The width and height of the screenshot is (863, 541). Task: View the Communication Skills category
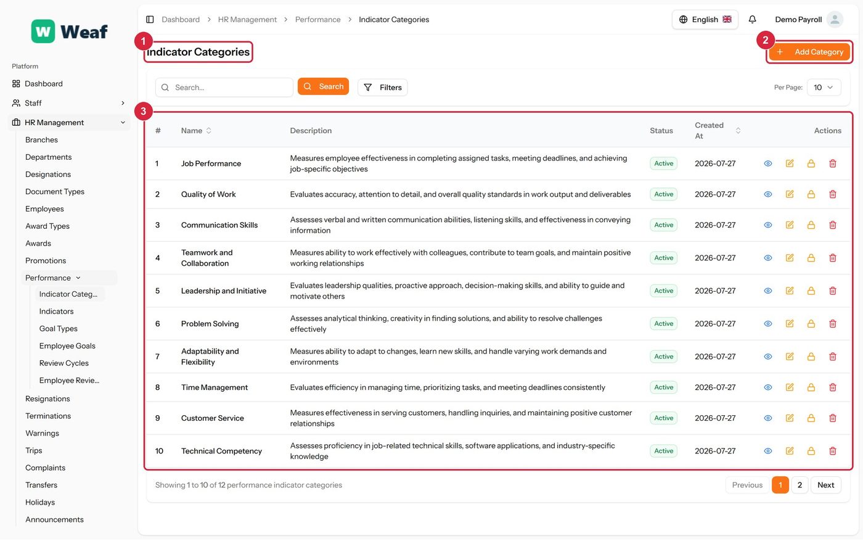tap(768, 225)
